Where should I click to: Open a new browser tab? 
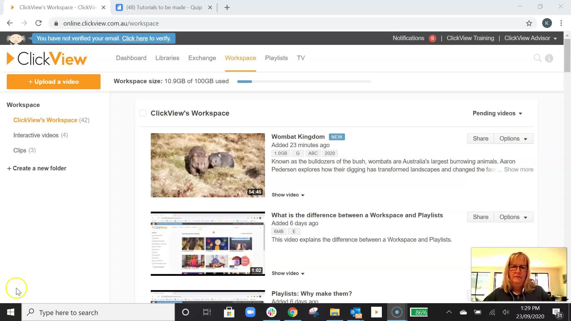pyautogui.click(x=227, y=7)
